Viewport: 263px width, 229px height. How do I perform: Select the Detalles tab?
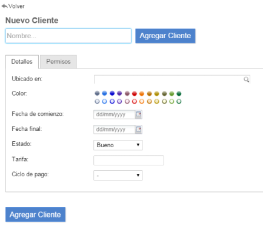(x=22, y=62)
